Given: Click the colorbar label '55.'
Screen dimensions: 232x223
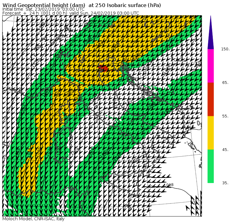Looking at the screenshot, I should 226,116.
